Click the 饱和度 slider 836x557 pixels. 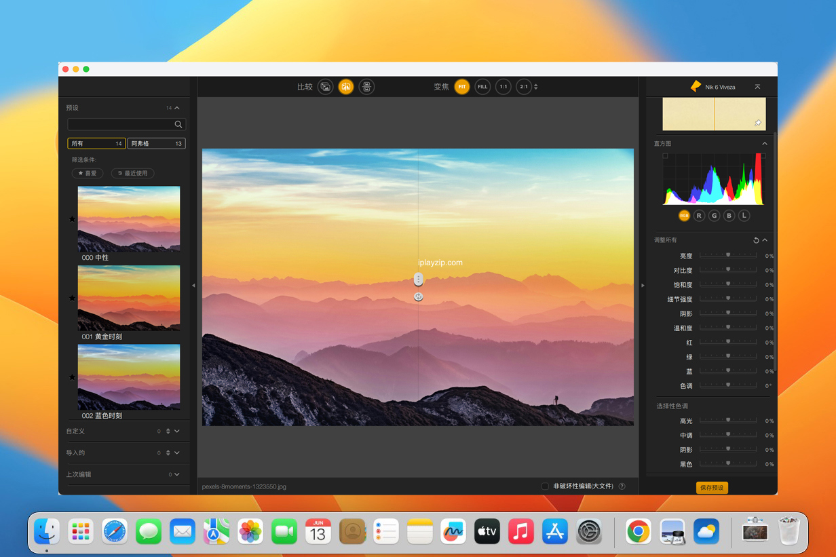point(728,285)
